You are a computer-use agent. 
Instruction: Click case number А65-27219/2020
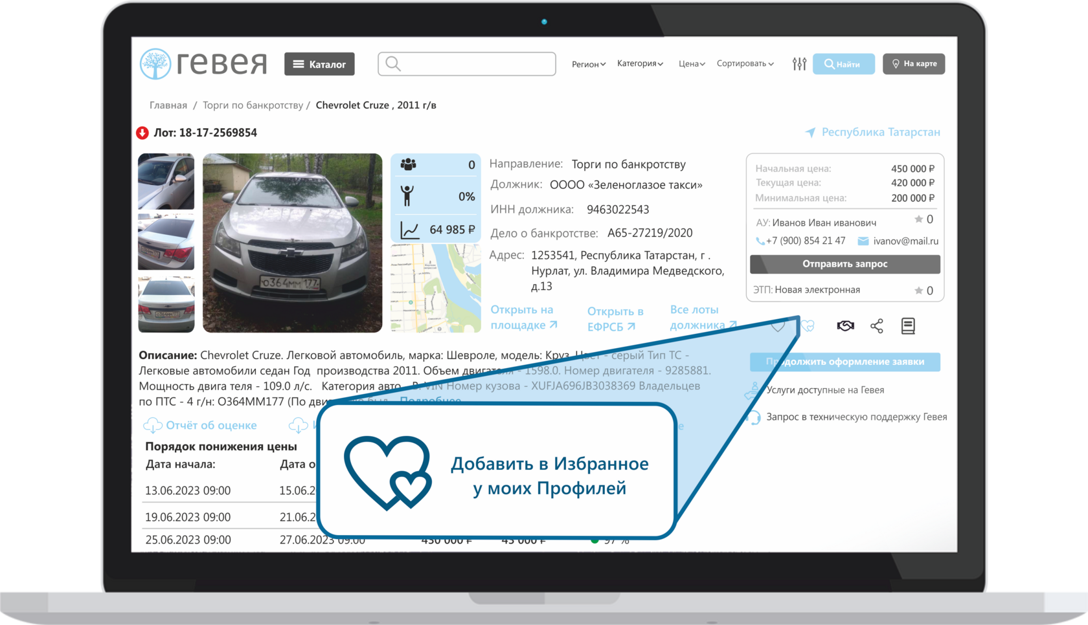tap(650, 233)
